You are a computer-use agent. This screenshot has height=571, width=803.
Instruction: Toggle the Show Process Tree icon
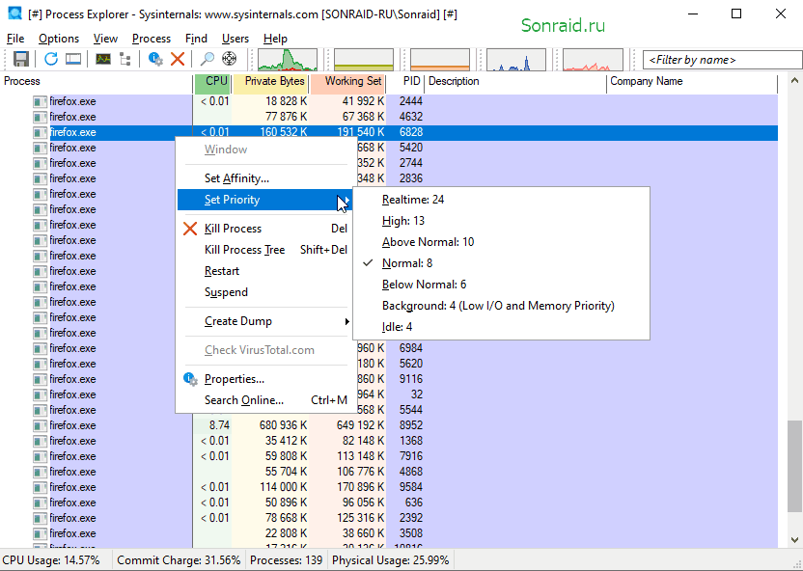click(125, 60)
